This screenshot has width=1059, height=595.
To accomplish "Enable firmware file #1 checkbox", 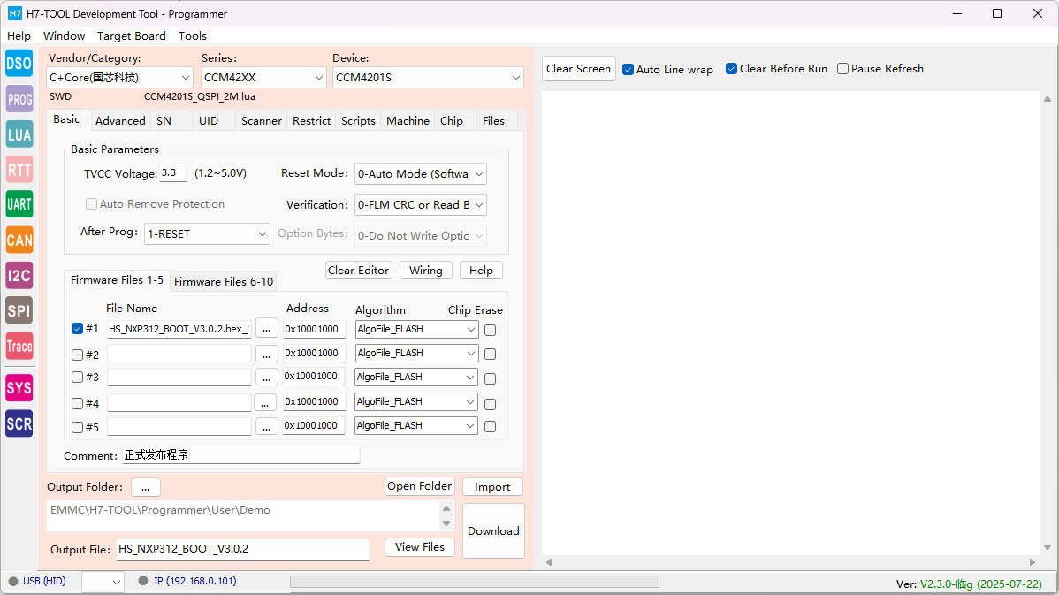I will (77, 329).
